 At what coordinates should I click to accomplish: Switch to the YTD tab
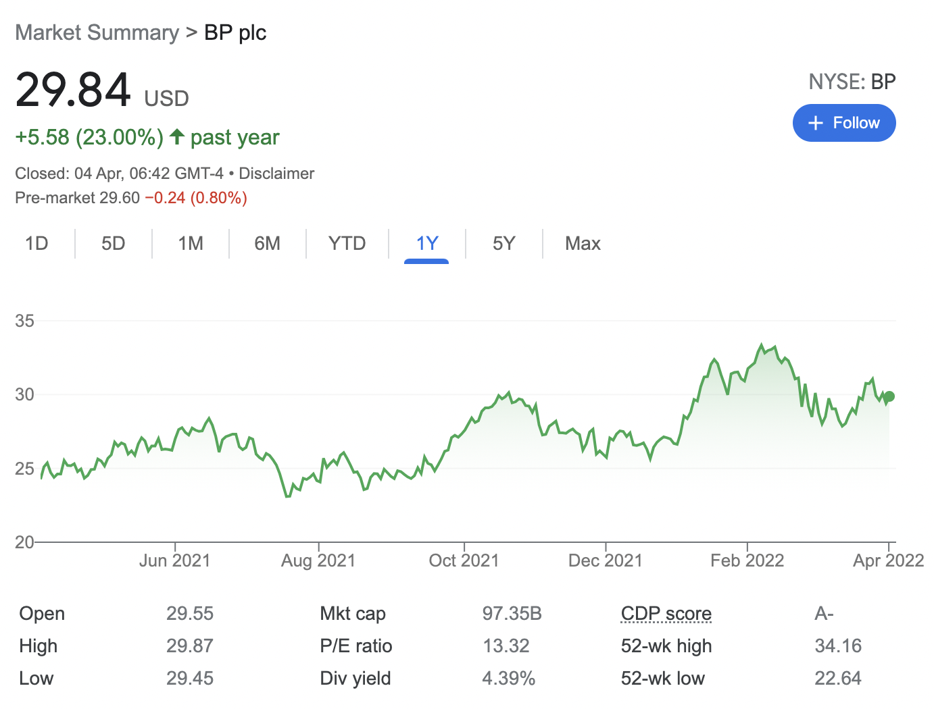(x=347, y=243)
